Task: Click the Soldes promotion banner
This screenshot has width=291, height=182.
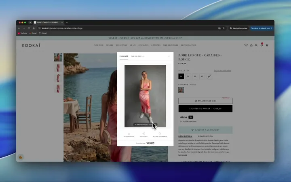Action: [145, 38]
